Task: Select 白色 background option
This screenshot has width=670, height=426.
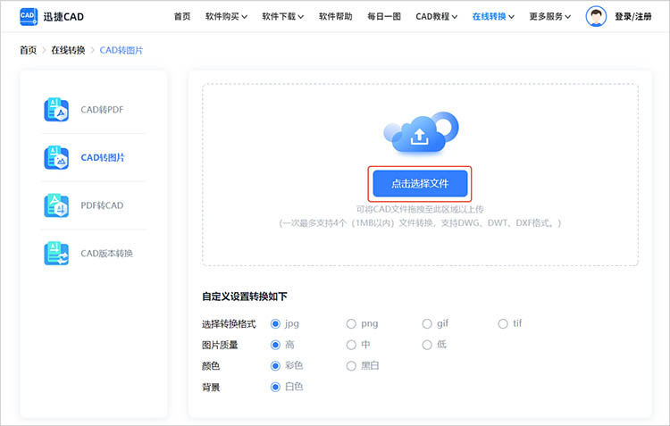Action: tap(276, 387)
